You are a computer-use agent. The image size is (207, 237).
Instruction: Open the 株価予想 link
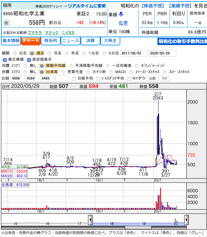[x=153, y=6]
